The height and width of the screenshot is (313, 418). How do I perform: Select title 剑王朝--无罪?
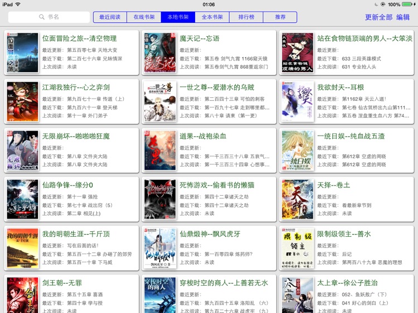point(62,283)
